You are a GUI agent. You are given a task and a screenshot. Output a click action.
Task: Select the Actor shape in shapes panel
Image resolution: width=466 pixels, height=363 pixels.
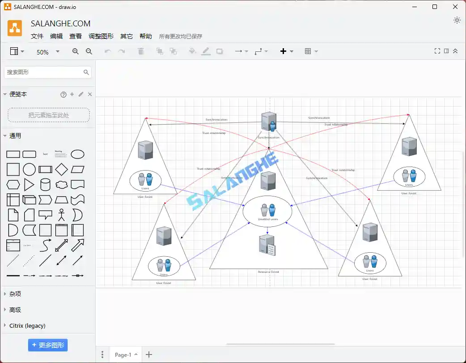click(x=62, y=215)
